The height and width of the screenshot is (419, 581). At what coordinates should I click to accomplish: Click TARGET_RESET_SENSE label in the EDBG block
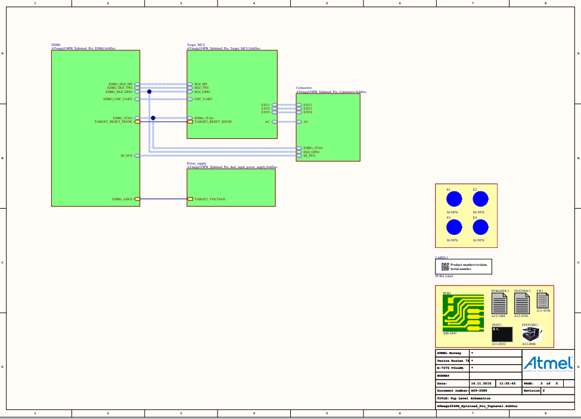[x=113, y=122]
